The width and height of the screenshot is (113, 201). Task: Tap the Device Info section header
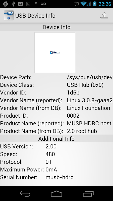click(56, 27)
